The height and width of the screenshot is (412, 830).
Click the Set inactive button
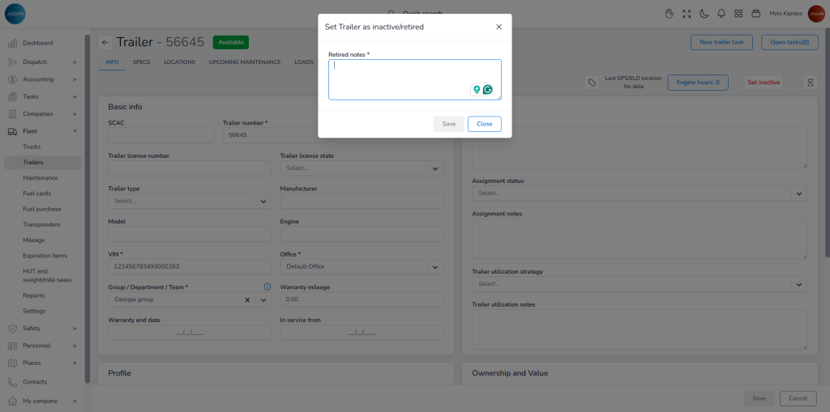click(x=763, y=83)
